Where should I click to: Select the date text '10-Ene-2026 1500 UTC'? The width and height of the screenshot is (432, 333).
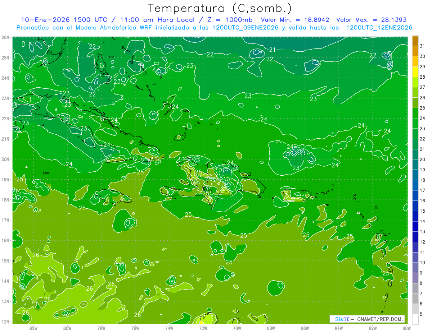(64, 20)
